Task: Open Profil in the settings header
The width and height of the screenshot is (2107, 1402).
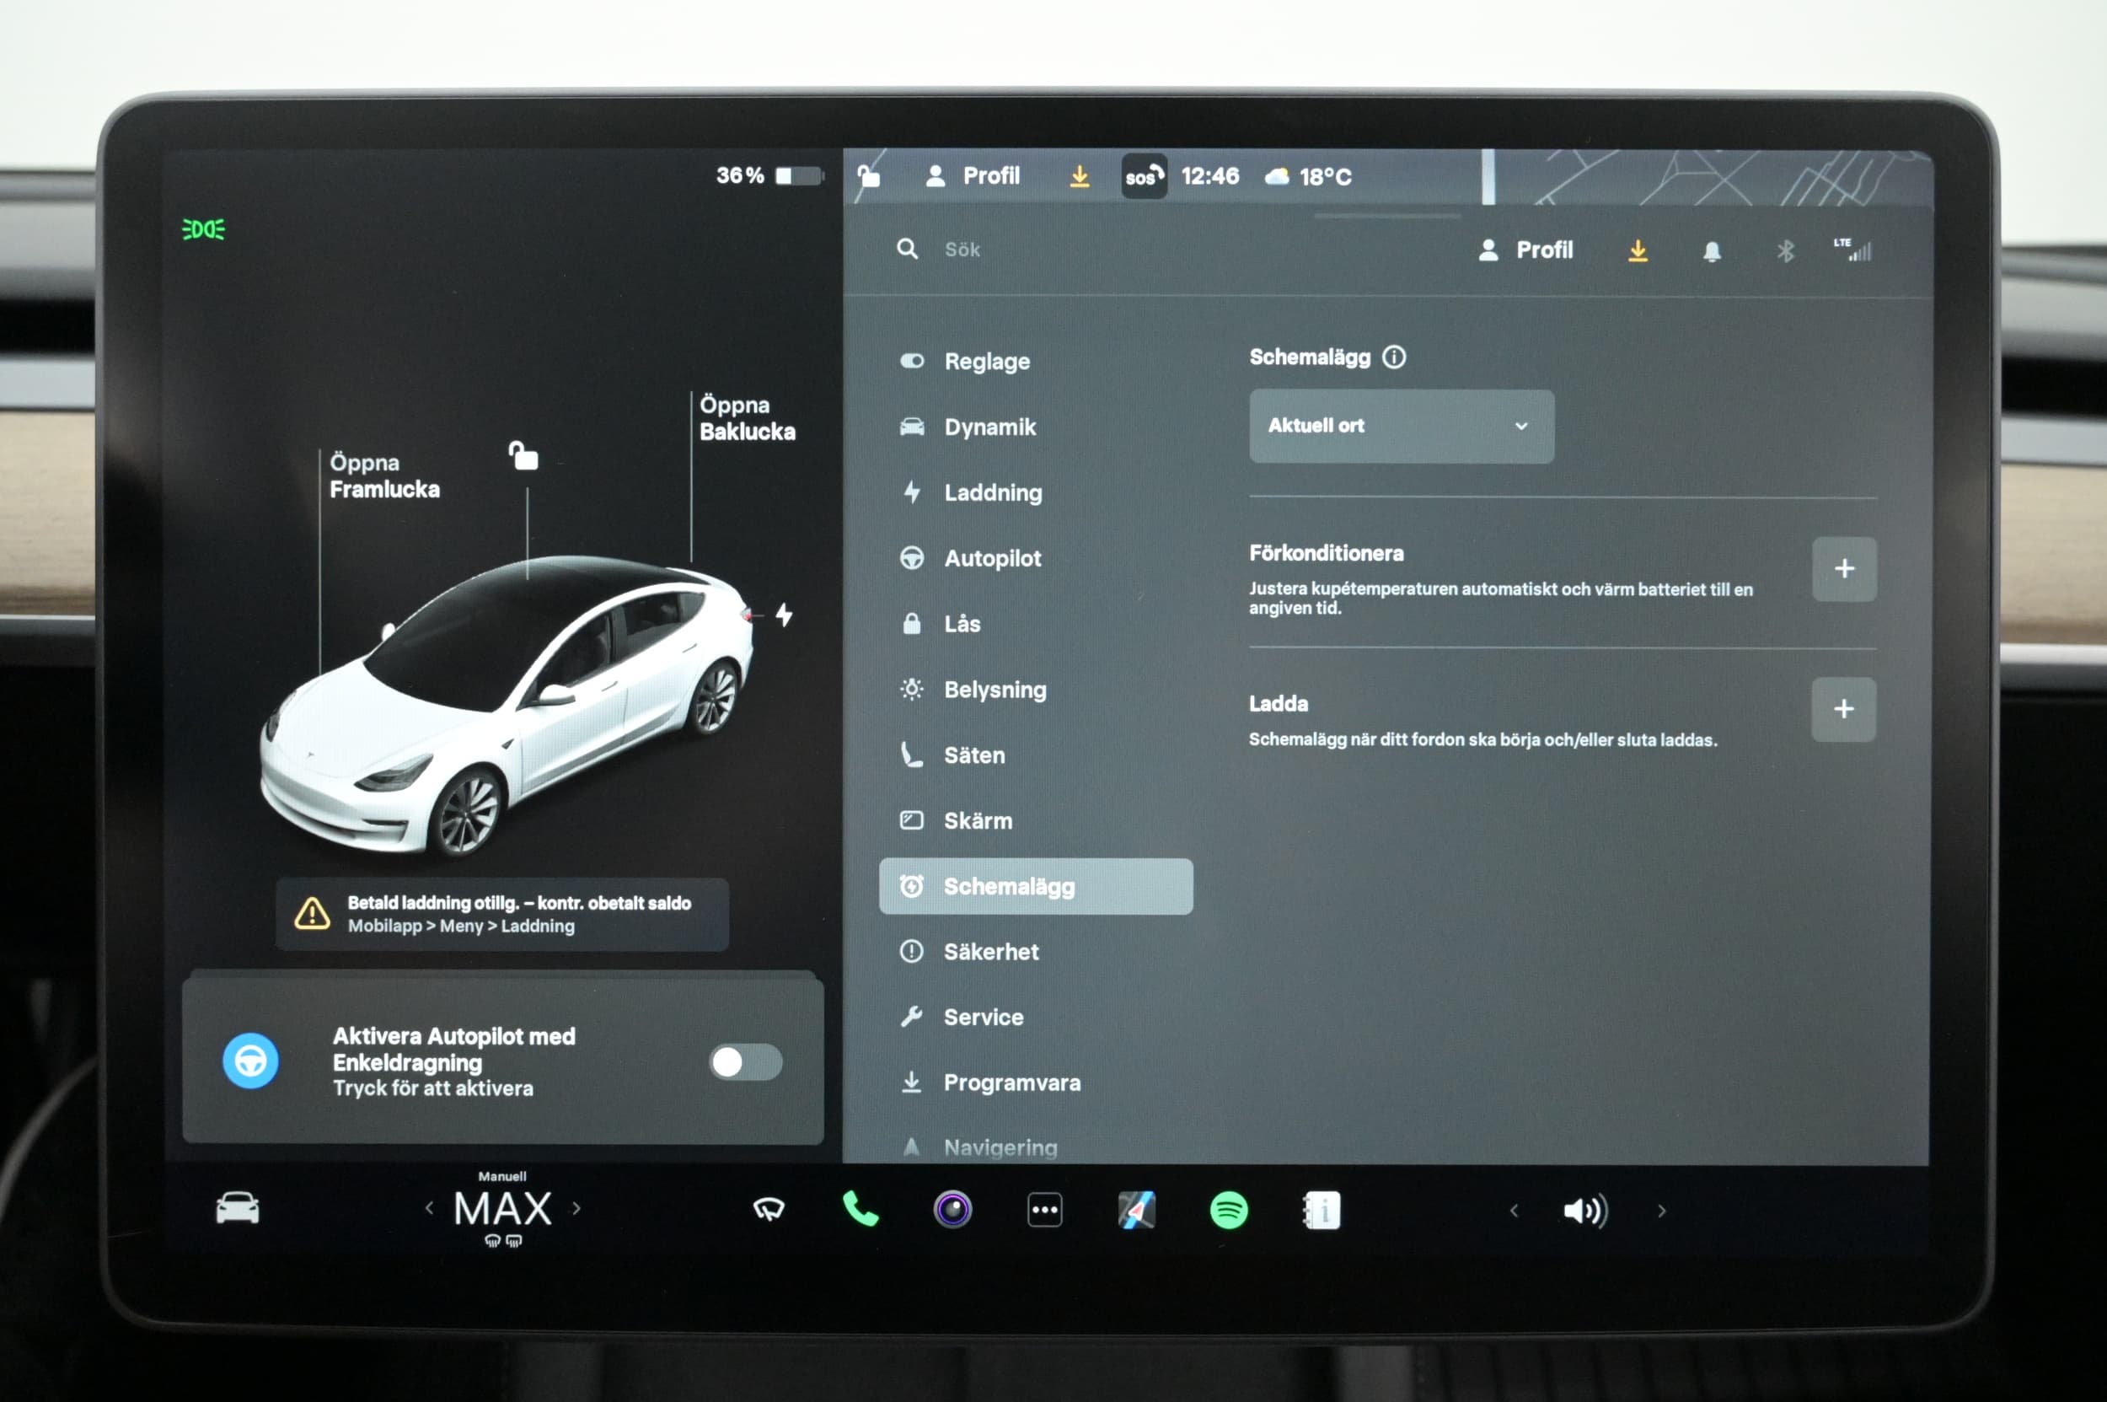Action: (1526, 250)
